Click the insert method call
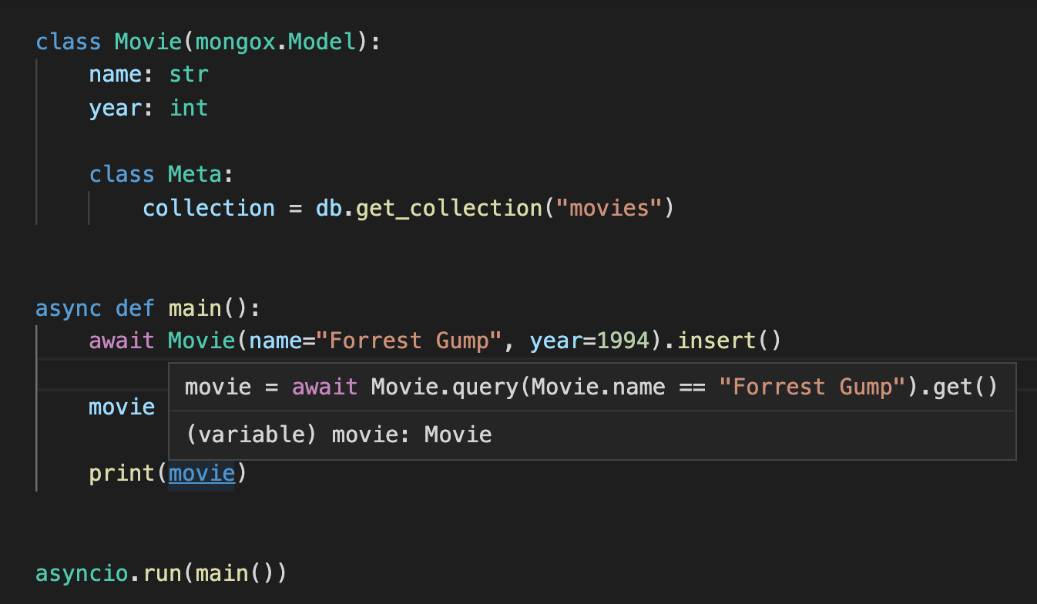Screen dimensions: 1037x604 click(x=715, y=341)
